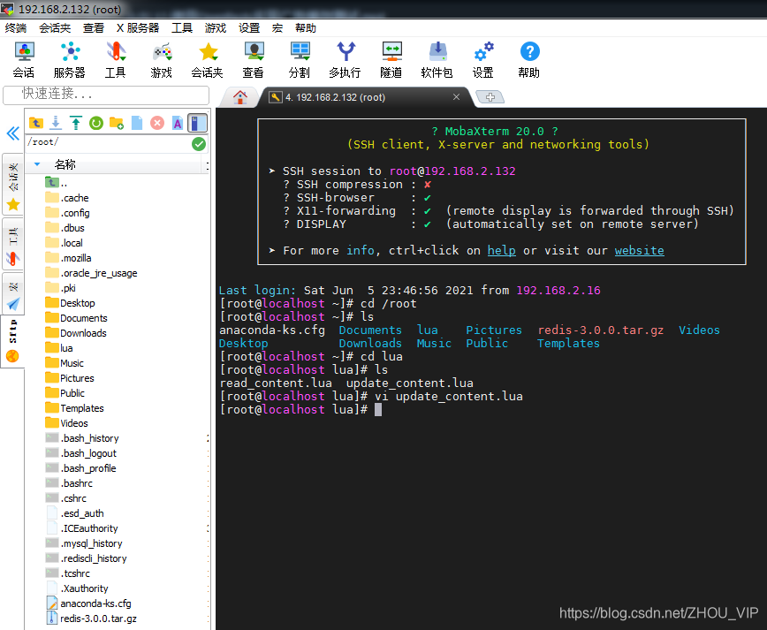Click the 名称 column sort arrow
Viewport: 767px width, 630px height.
pyautogui.click(x=37, y=164)
